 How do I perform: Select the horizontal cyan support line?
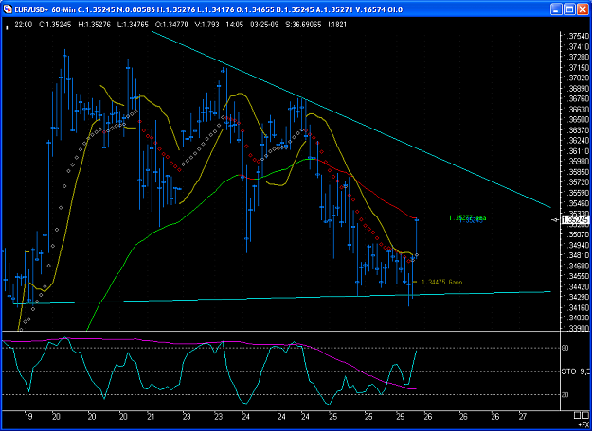pos(283,298)
